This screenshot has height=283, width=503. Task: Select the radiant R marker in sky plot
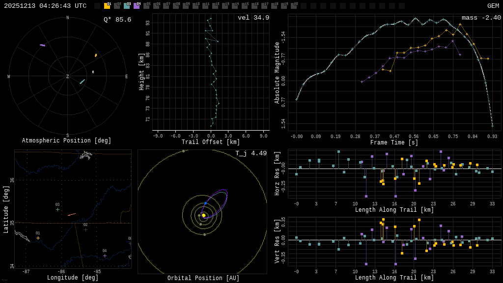pyautogui.click(x=93, y=72)
